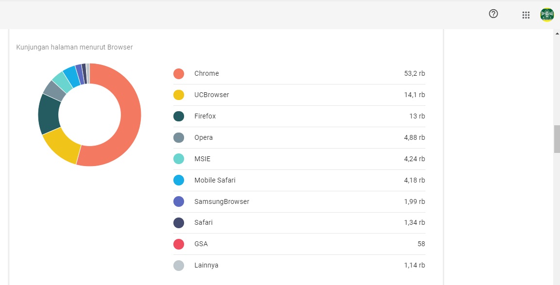The height and width of the screenshot is (285, 560).
Task: Select the MSIE label in legend
Action: (203, 159)
